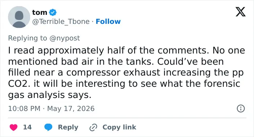
Task: Open the Twitter info circle icon
Action: 241,108
